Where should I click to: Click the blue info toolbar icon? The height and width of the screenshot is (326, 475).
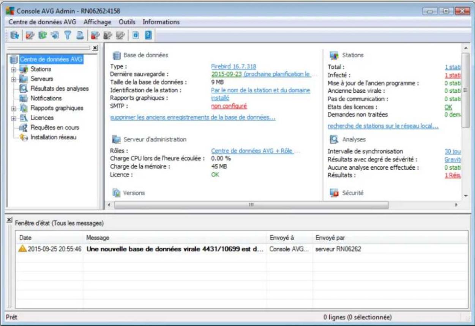coord(136,35)
